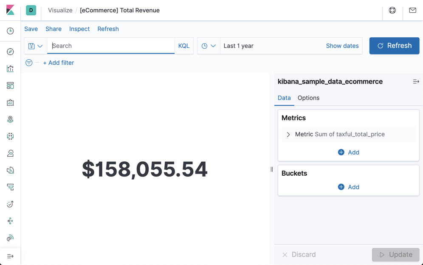Switch to the Data tab
The image size is (423, 265).
pyautogui.click(x=284, y=98)
